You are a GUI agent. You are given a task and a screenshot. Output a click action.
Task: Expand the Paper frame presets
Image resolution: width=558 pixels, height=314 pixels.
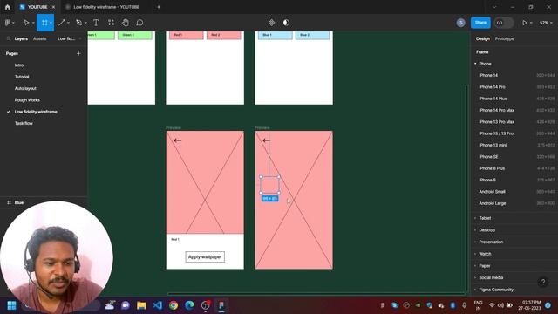[x=475, y=266]
